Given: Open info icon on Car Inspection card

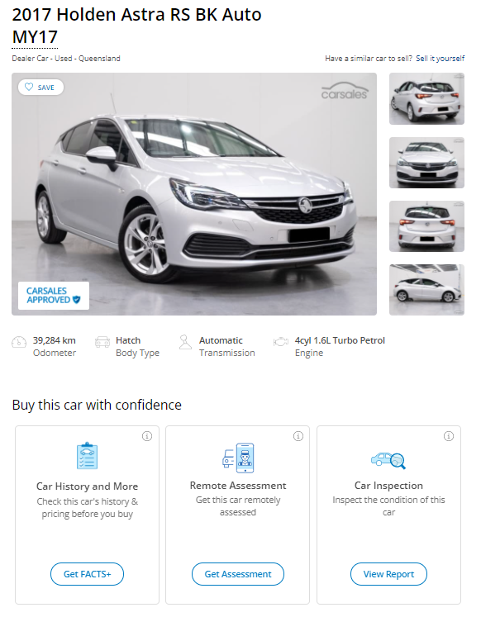Looking at the screenshot, I should pos(449,436).
